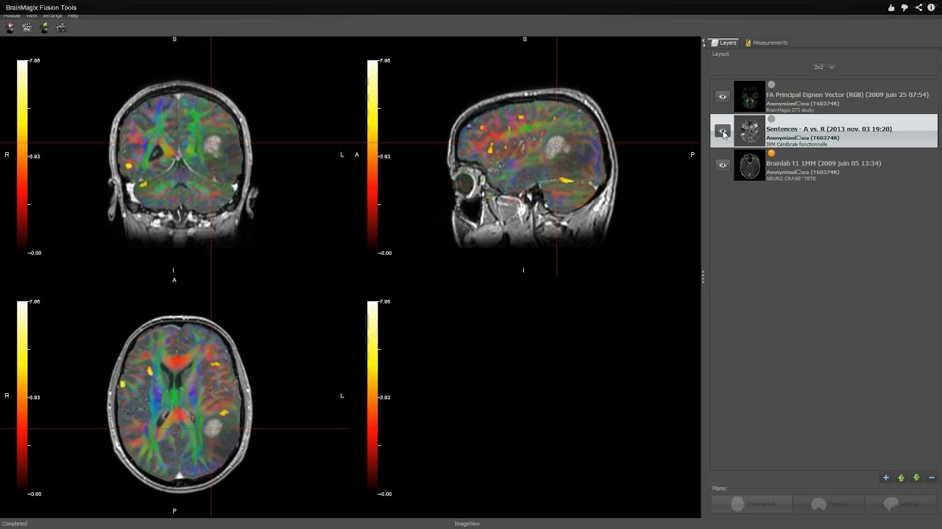Toggle visibility of Sentences - A vs. R layer

tap(722, 131)
